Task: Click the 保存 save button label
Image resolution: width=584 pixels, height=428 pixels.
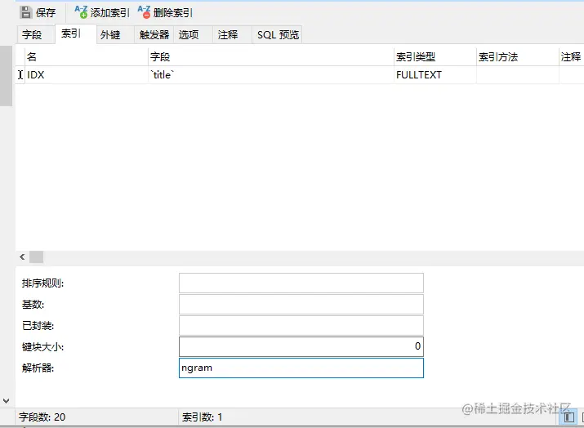Action: point(46,13)
